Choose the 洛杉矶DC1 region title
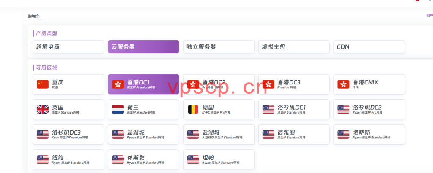 (x=292, y=107)
